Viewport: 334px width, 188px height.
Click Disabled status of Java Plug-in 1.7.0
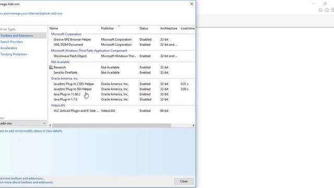146,99
